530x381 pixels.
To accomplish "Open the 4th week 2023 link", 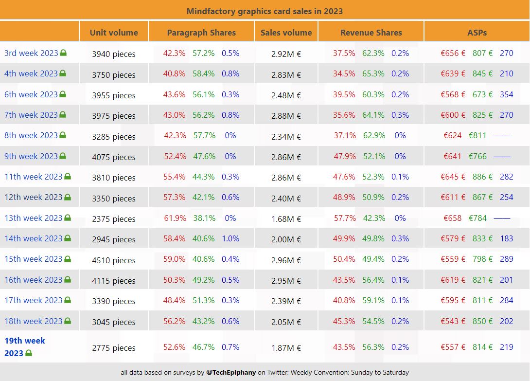I will [31, 74].
